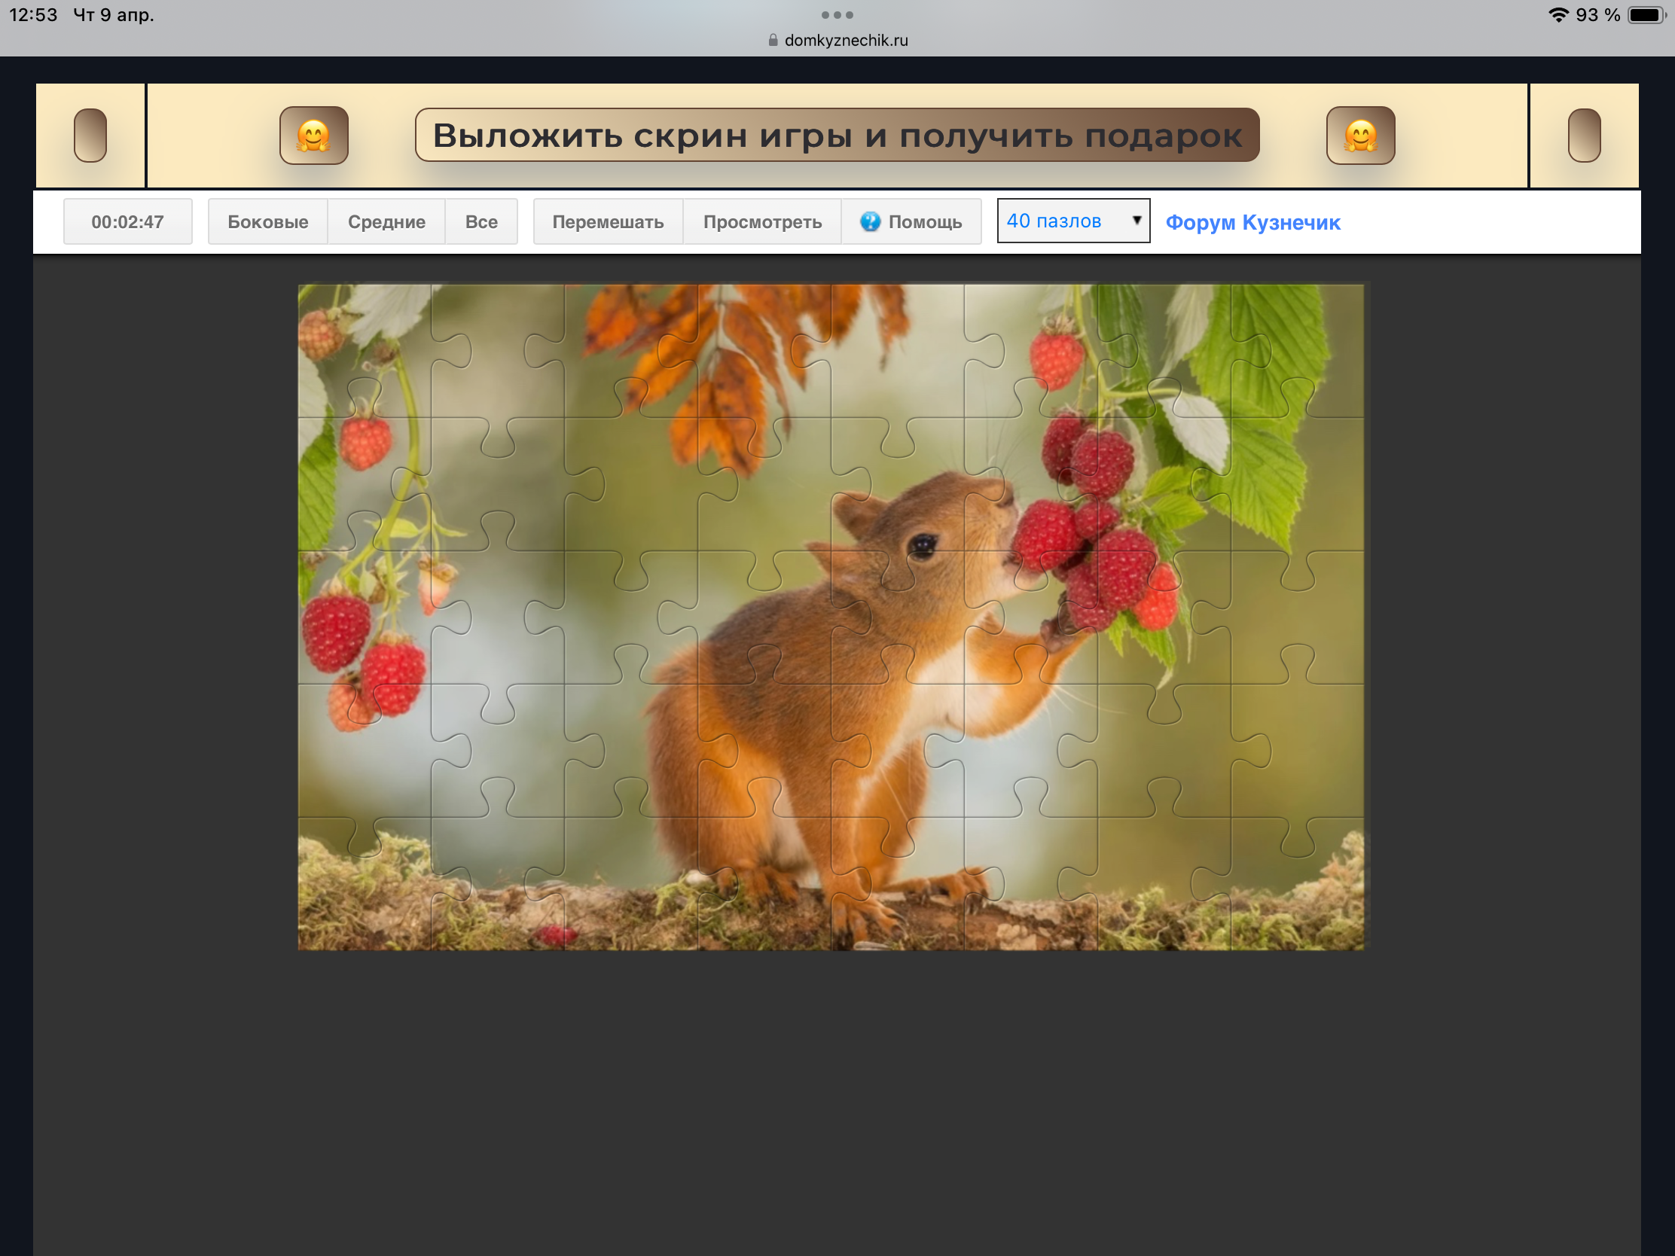The width and height of the screenshot is (1675, 1256).
Task: Show only Боковые edge pieces
Action: tap(267, 222)
